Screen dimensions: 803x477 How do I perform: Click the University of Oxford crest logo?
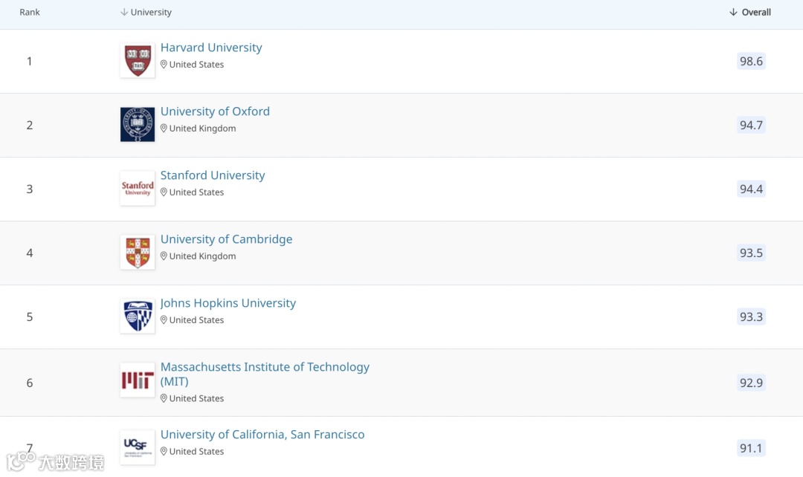point(138,125)
